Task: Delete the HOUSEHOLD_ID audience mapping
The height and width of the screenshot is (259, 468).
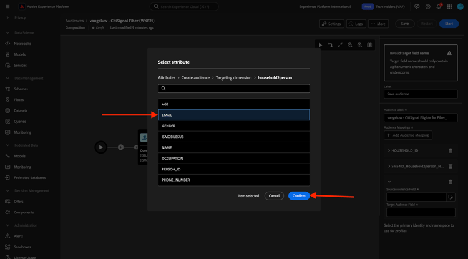Action: click(451, 150)
